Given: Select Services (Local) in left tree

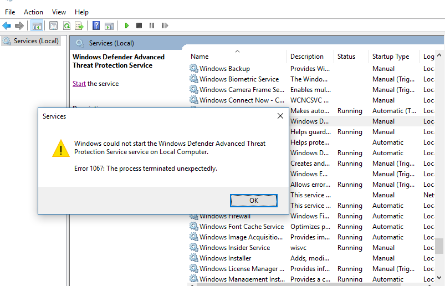Looking at the screenshot, I should coord(36,41).
